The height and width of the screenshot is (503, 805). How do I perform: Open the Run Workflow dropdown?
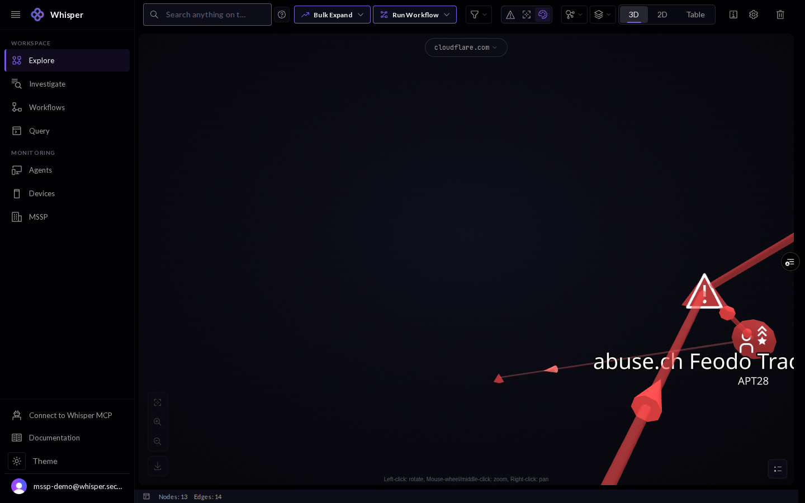coord(415,15)
